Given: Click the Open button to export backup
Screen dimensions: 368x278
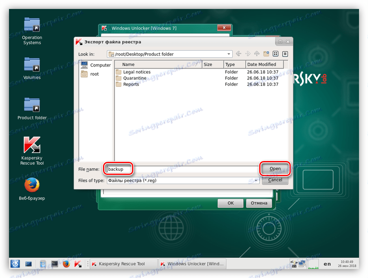Looking at the screenshot, I should [274, 168].
